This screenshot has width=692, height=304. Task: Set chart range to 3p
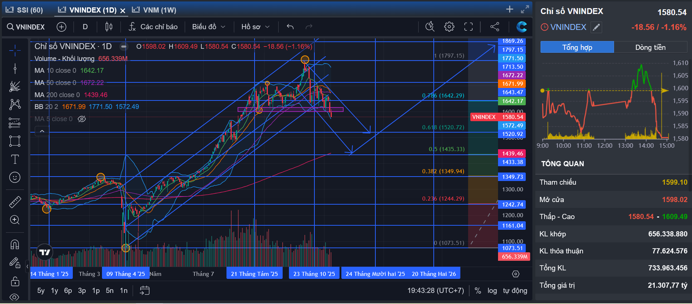pos(82,291)
